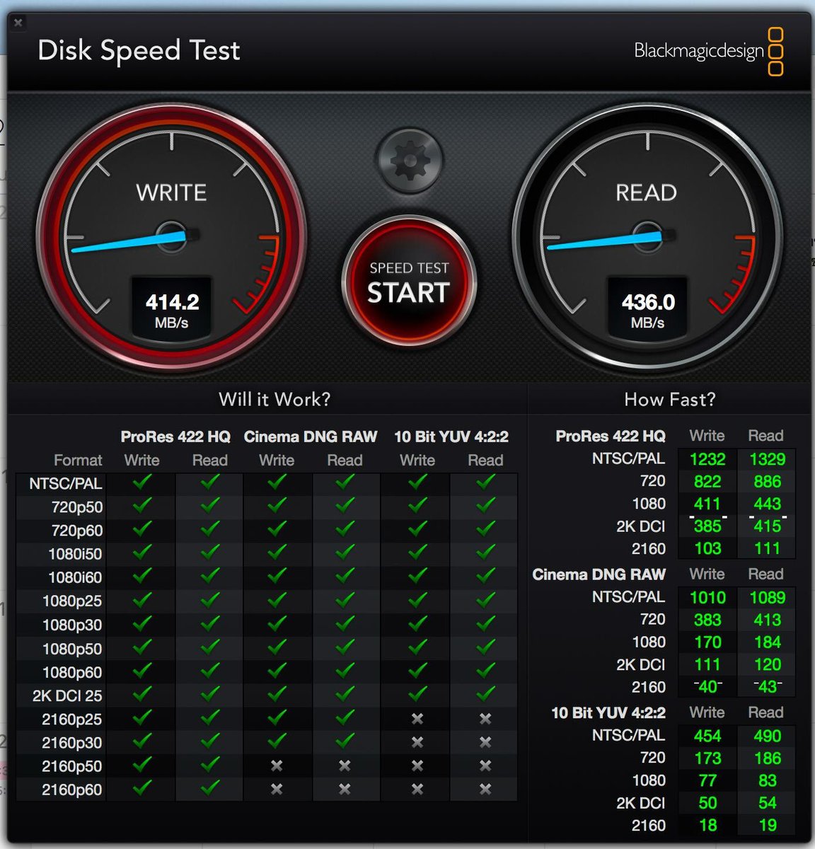This screenshot has height=849, width=815.
Task: Click Cinema DNG RAW write cross for 2160p50
Action: tap(277, 766)
